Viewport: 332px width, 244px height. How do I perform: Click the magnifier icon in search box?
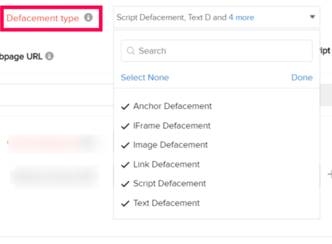131,51
